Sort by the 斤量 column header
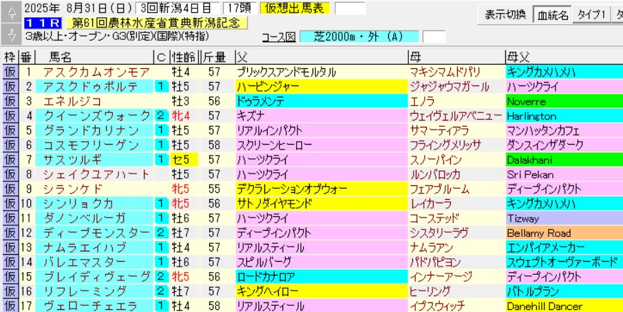Image resolution: width=623 pixels, height=312 pixels. click(x=215, y=56)
